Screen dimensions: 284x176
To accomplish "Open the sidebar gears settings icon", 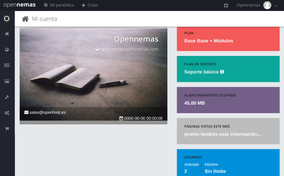I will pos(7,113).
